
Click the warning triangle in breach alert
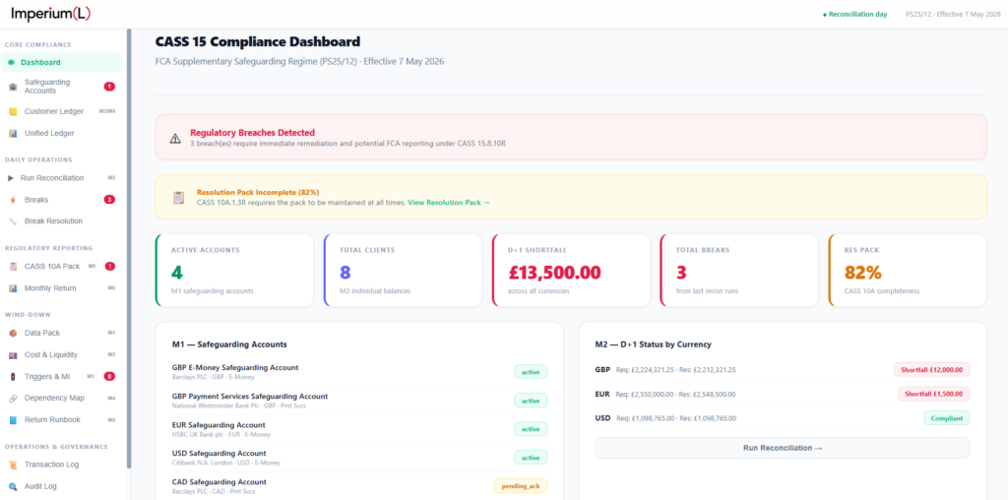(175, 138)
